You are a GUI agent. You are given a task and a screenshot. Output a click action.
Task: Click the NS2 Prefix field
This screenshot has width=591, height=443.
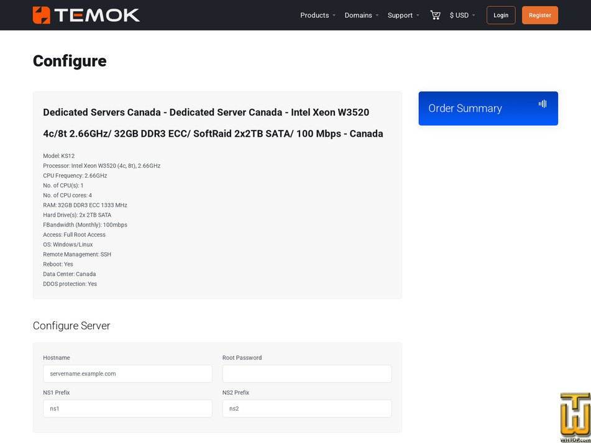(x=307, y=408)
